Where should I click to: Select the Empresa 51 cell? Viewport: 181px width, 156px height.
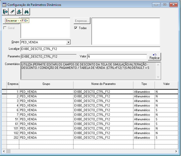(x=13, y=119)
